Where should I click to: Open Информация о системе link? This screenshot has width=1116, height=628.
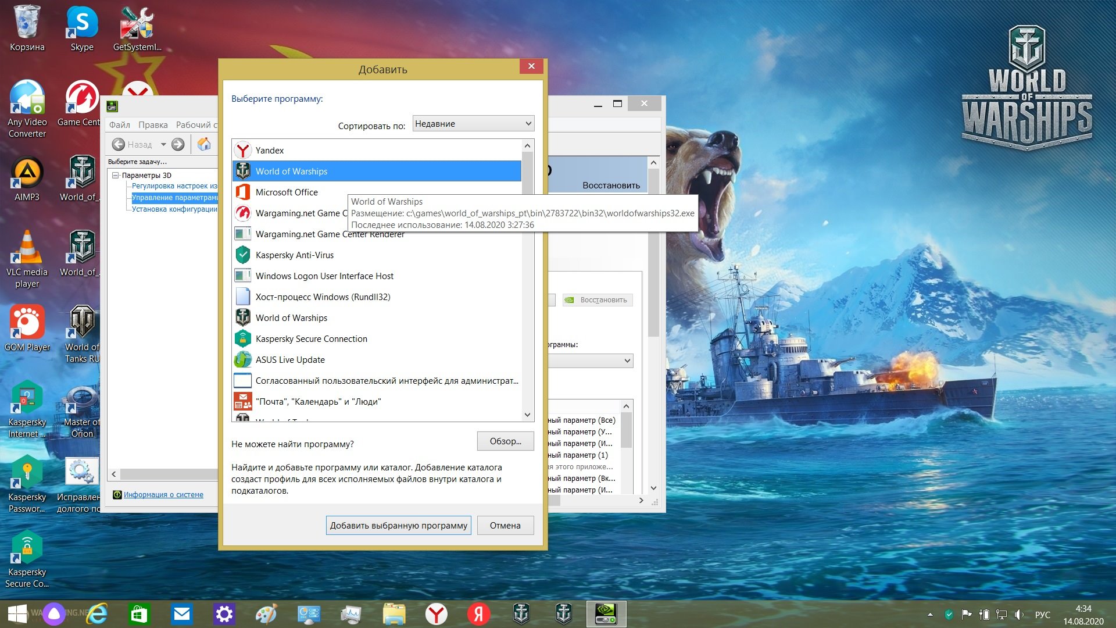point(163,494)
